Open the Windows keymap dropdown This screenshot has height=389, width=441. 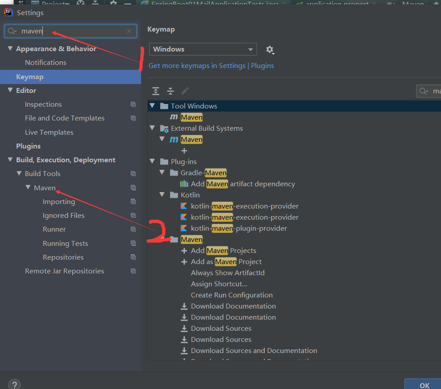pos(203,49)
